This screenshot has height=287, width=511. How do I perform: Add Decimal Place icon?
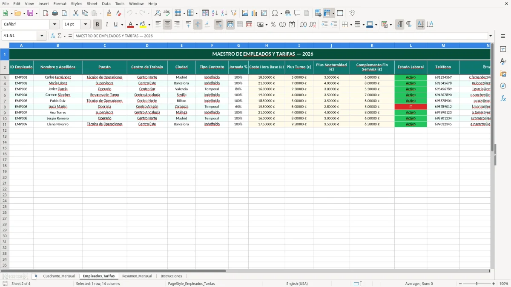click(x=303, y=25)
